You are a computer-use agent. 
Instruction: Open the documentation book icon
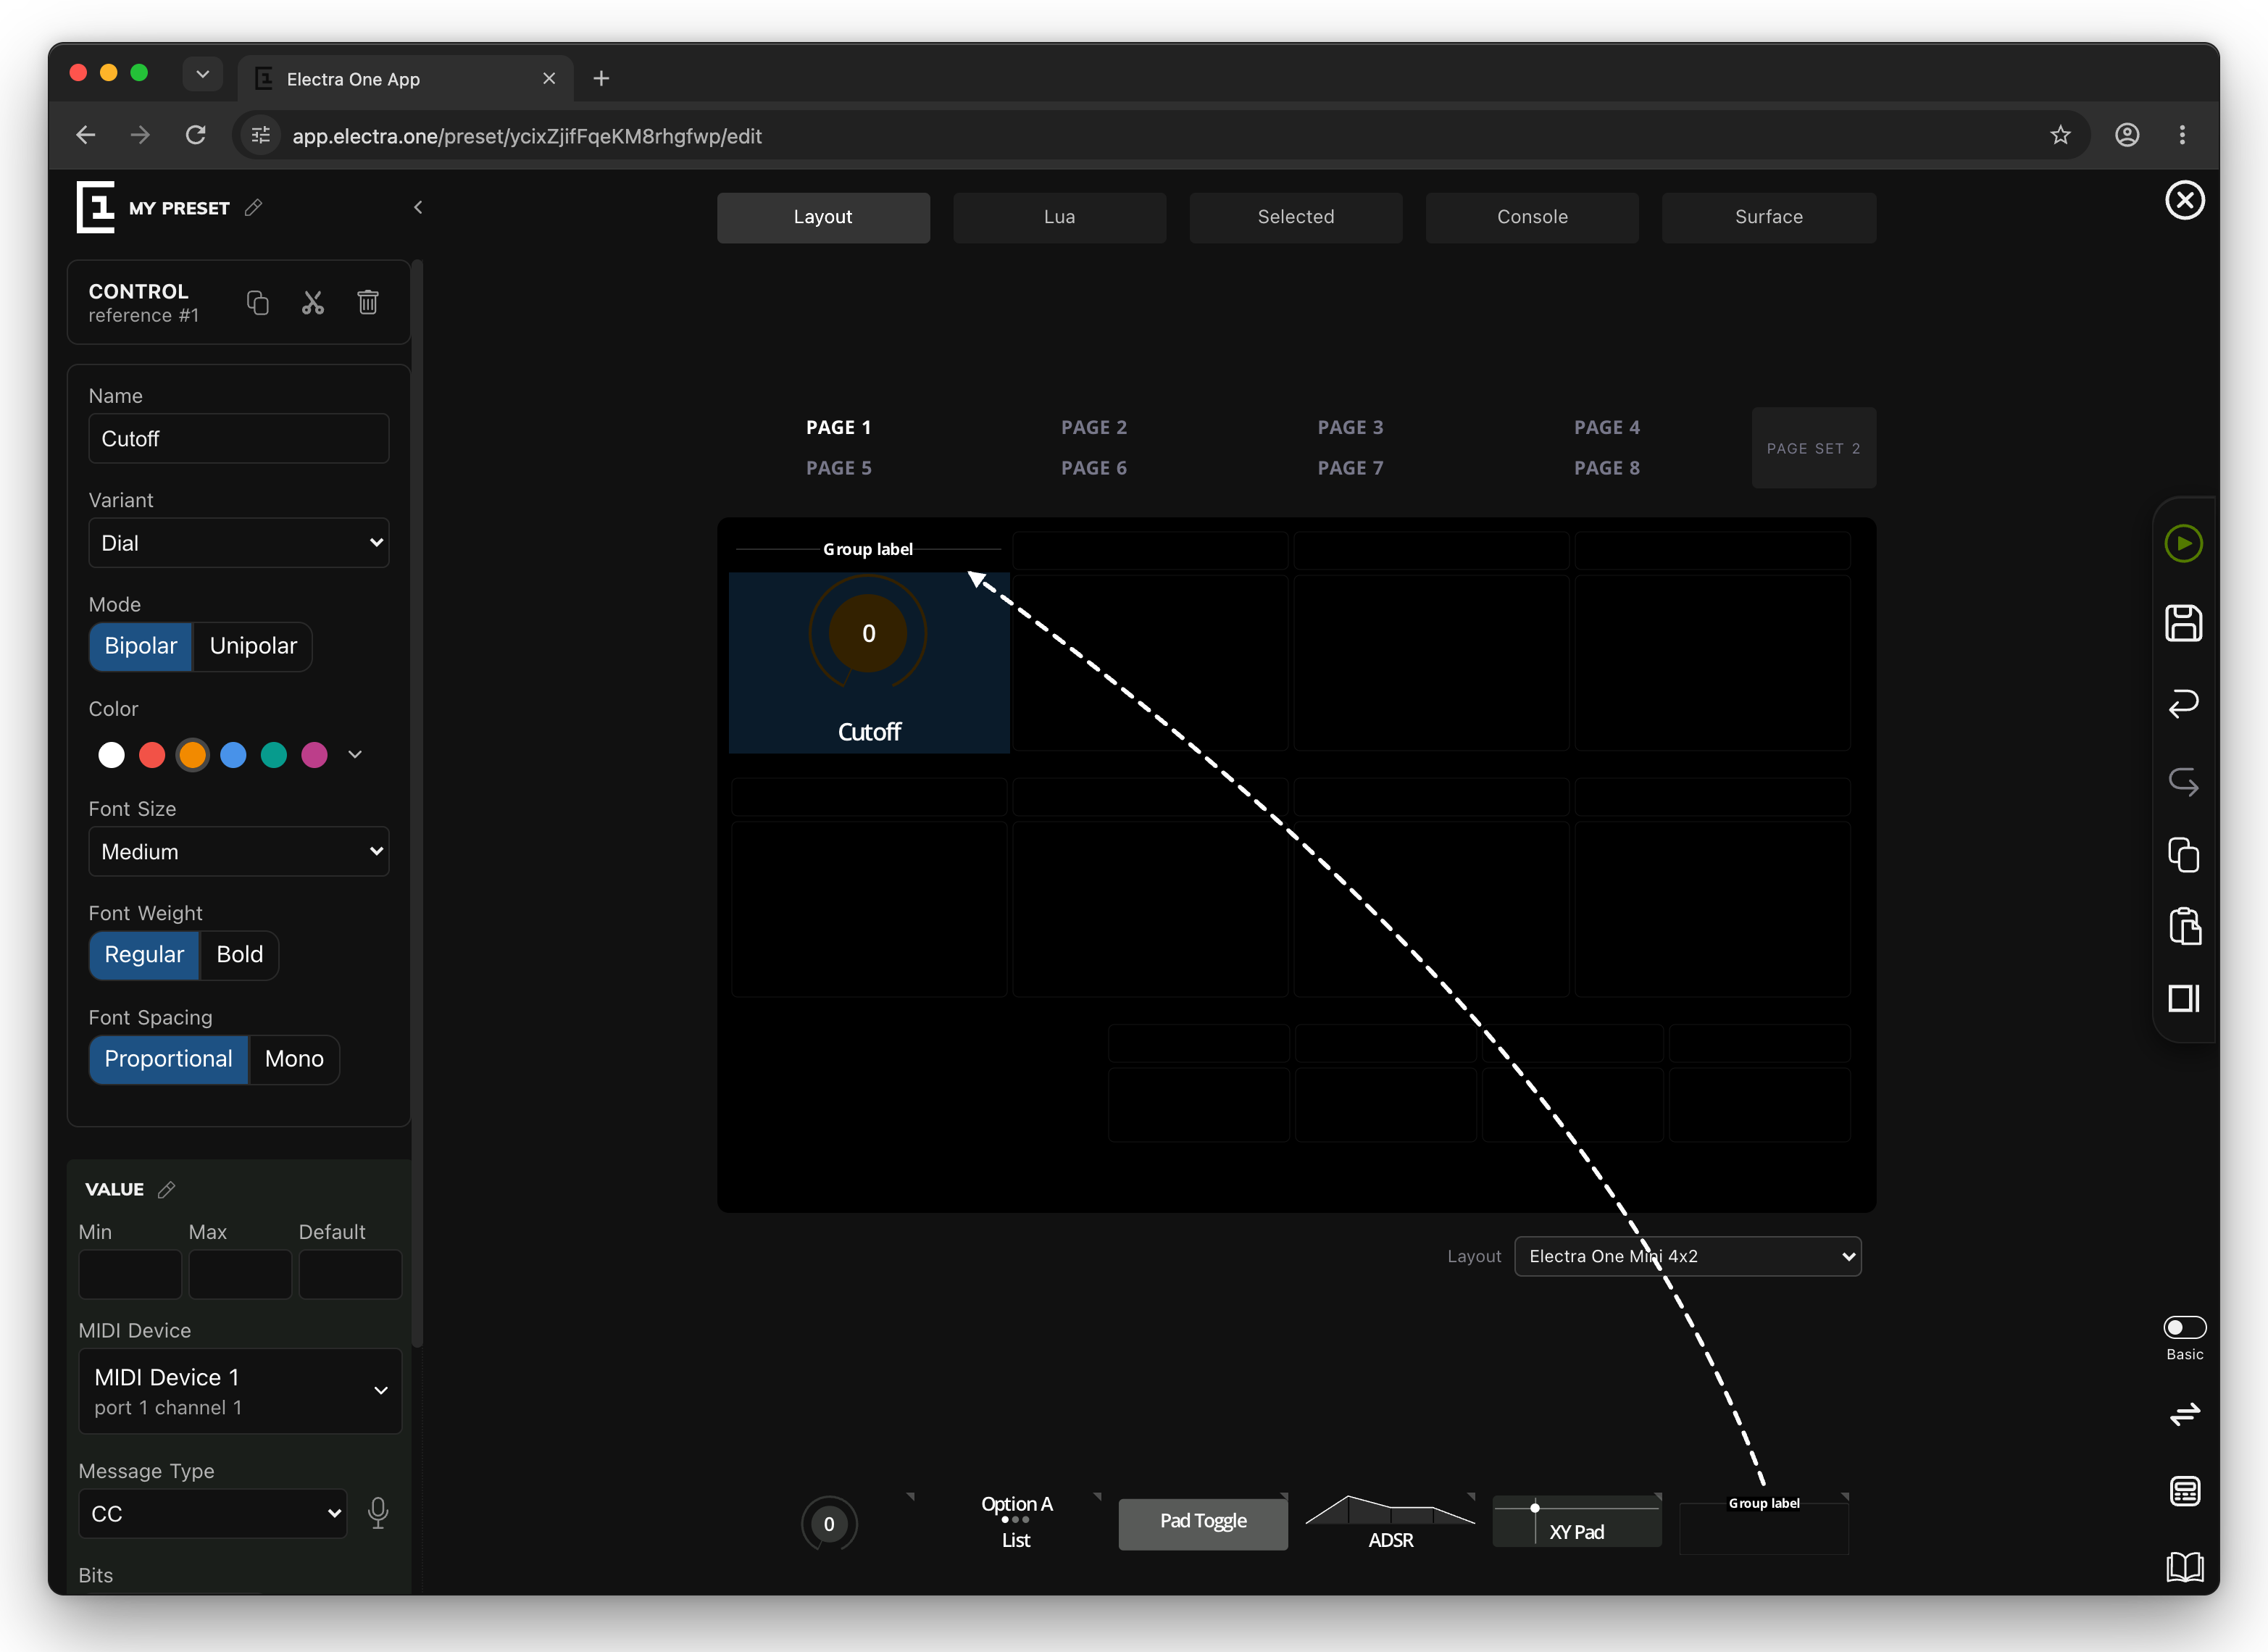point(2185,1566)
